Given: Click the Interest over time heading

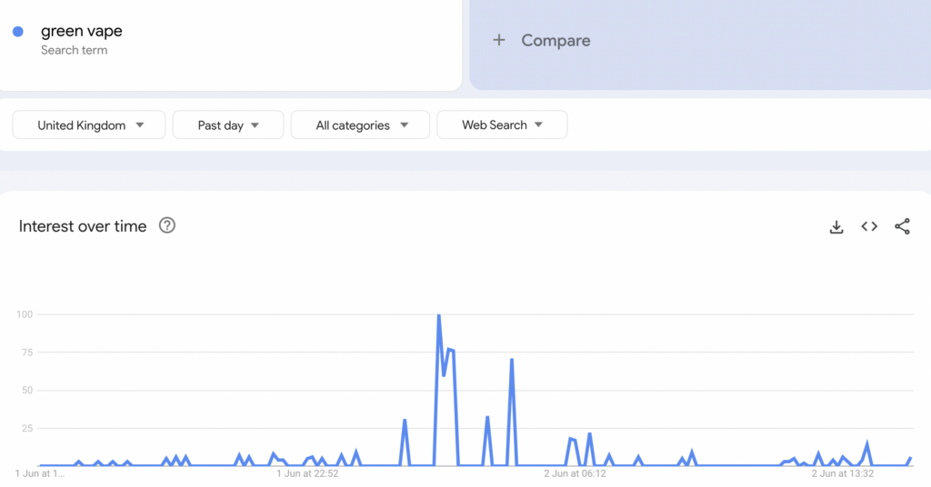Looking at the screenshot, I should [x=83, y=226].
